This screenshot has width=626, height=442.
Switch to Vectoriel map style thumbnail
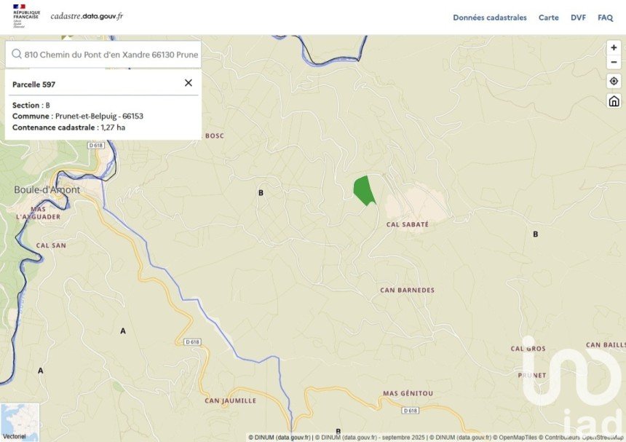(20, 422)
